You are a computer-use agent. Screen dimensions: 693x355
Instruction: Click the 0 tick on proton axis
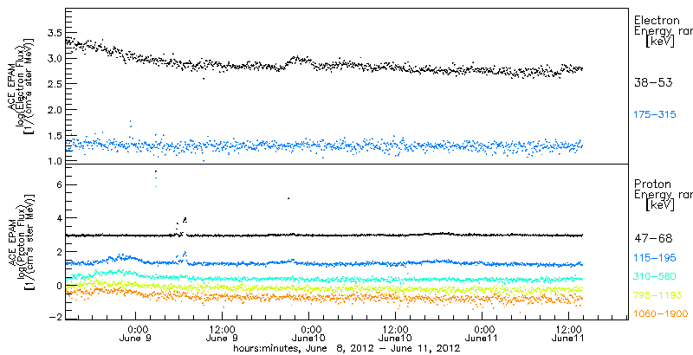58,285
